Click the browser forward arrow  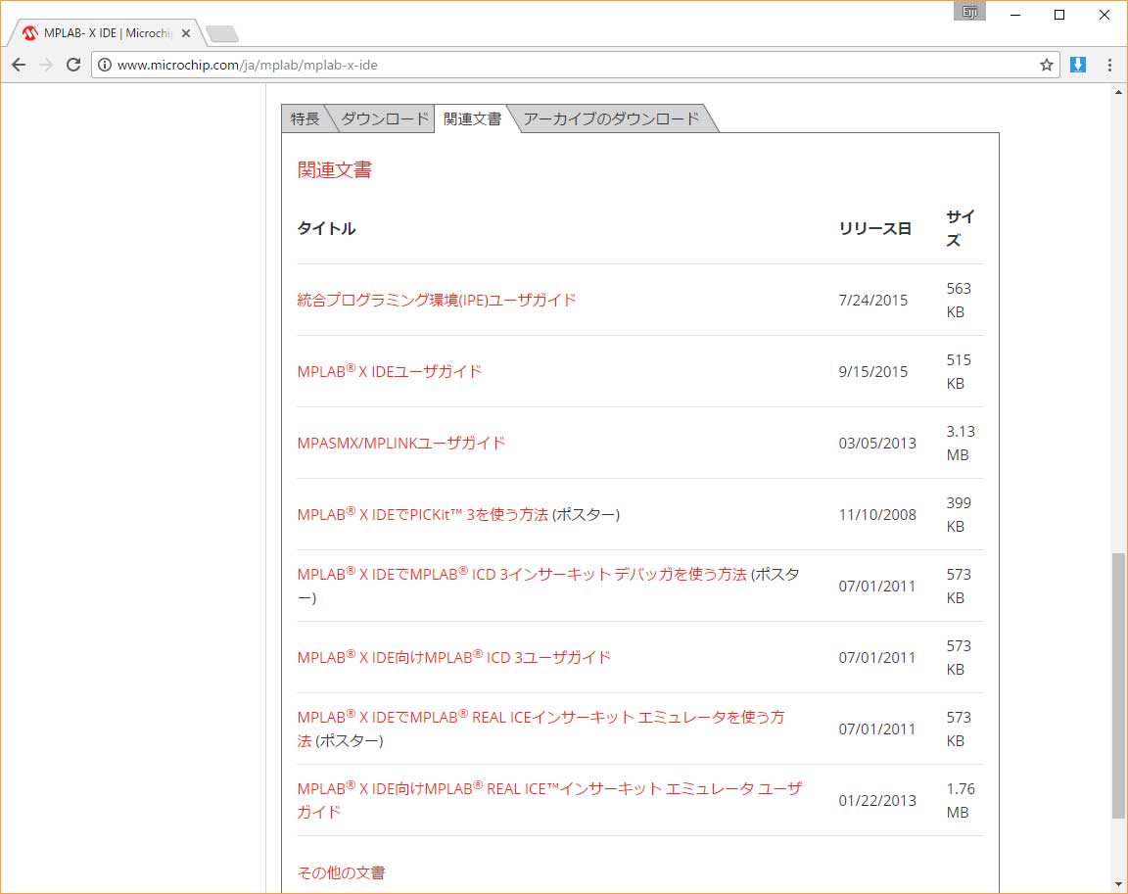pos(46,65)
